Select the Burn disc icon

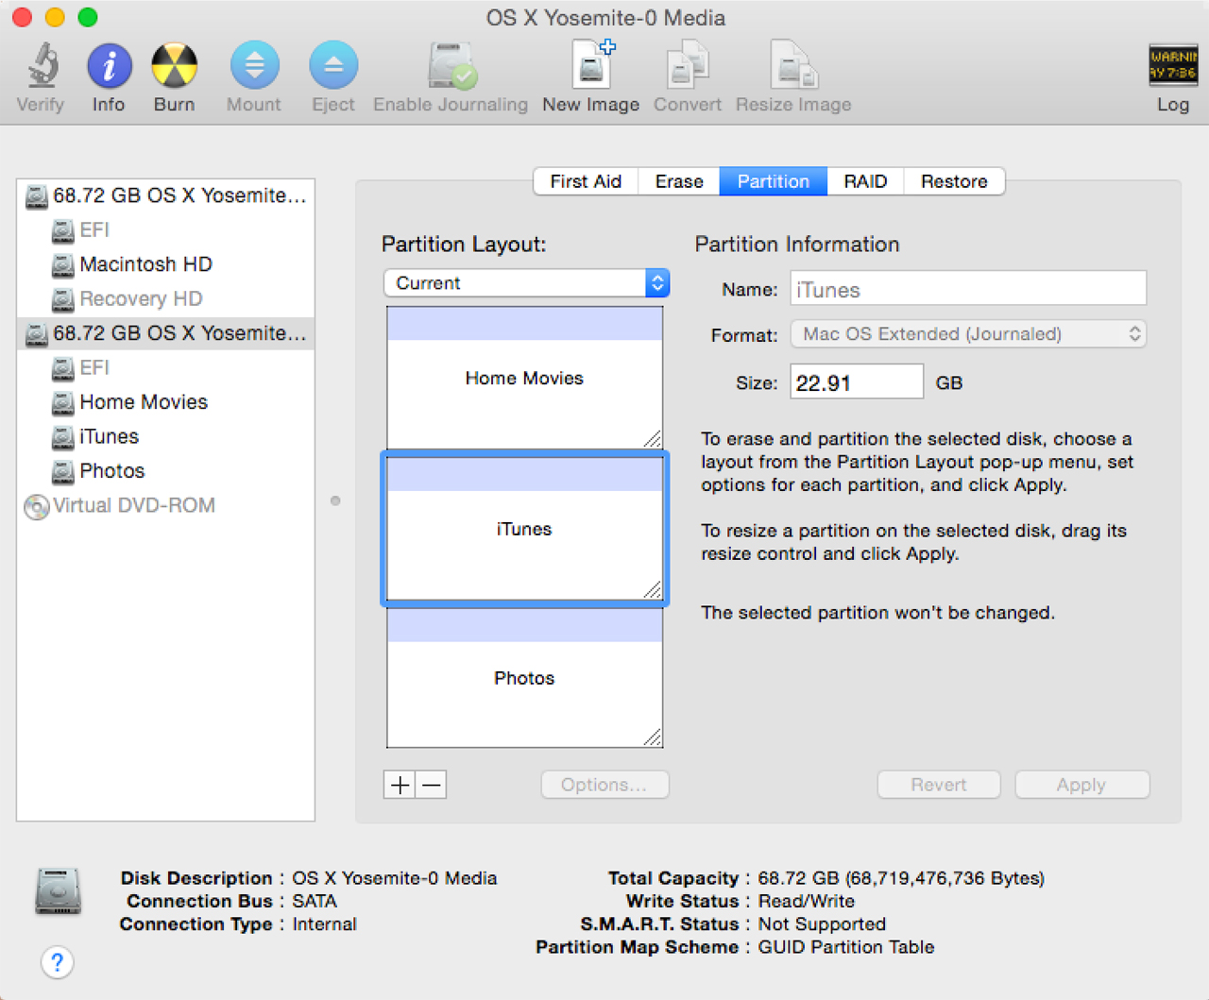point(175,65)
